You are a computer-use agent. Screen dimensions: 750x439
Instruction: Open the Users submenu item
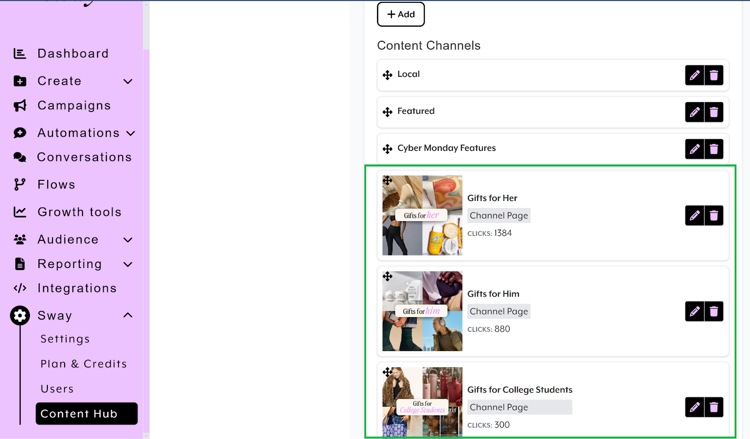click(57, 389)
